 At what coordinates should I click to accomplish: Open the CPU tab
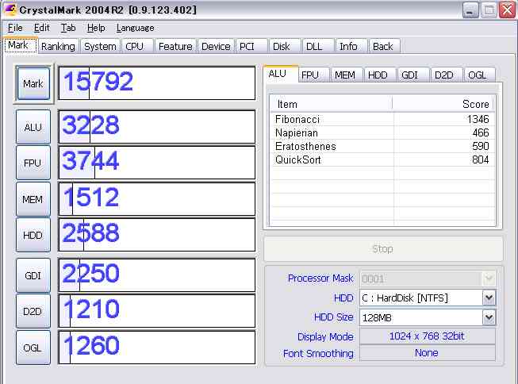click(x=135, y=46)
